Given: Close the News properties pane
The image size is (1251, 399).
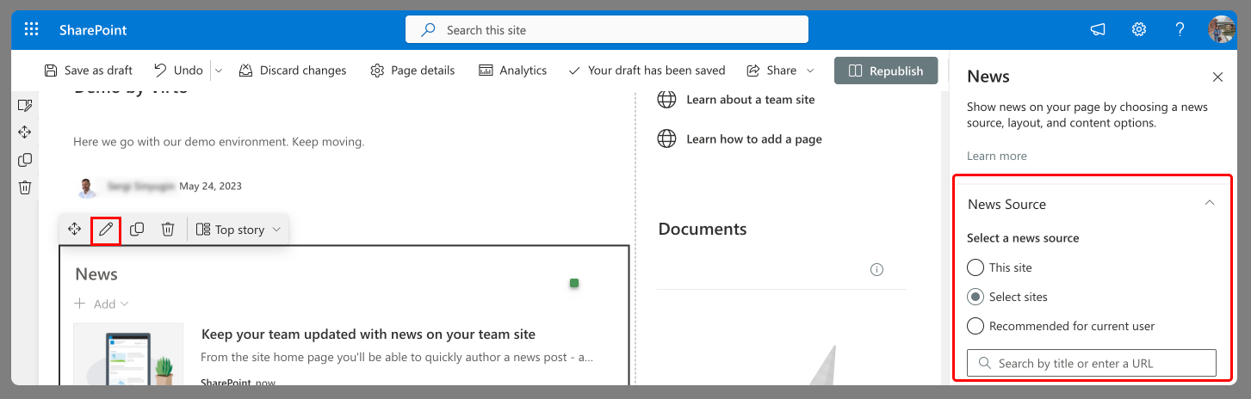Looking at the screenshot, I should tap(1217, 77).
